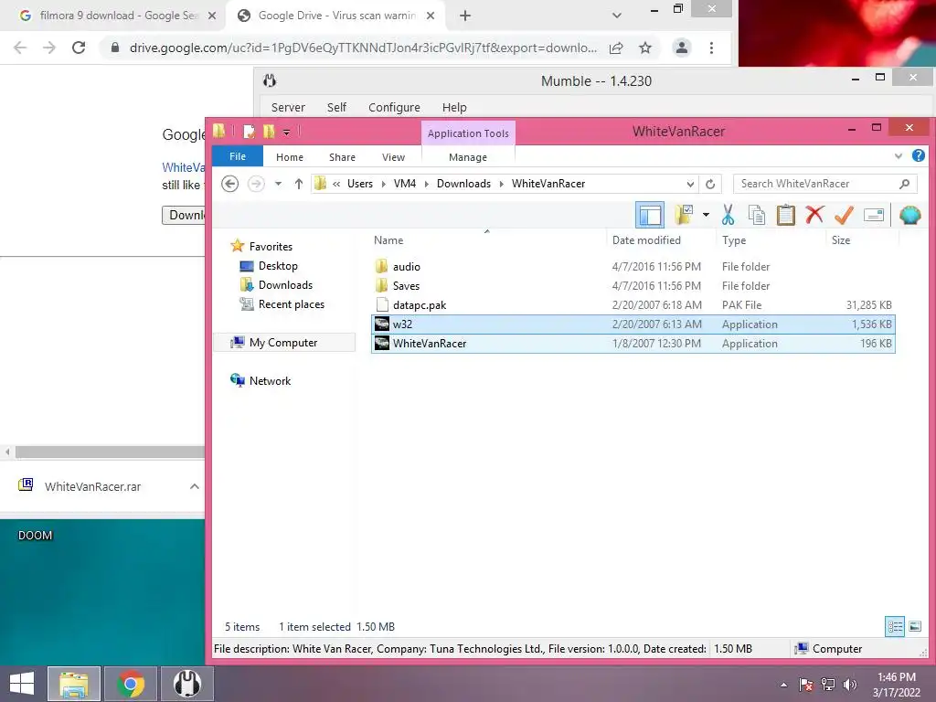Expand the ribbon with the chevron
936x702 pixels.
pyautogui.click(x=899, y=156)
